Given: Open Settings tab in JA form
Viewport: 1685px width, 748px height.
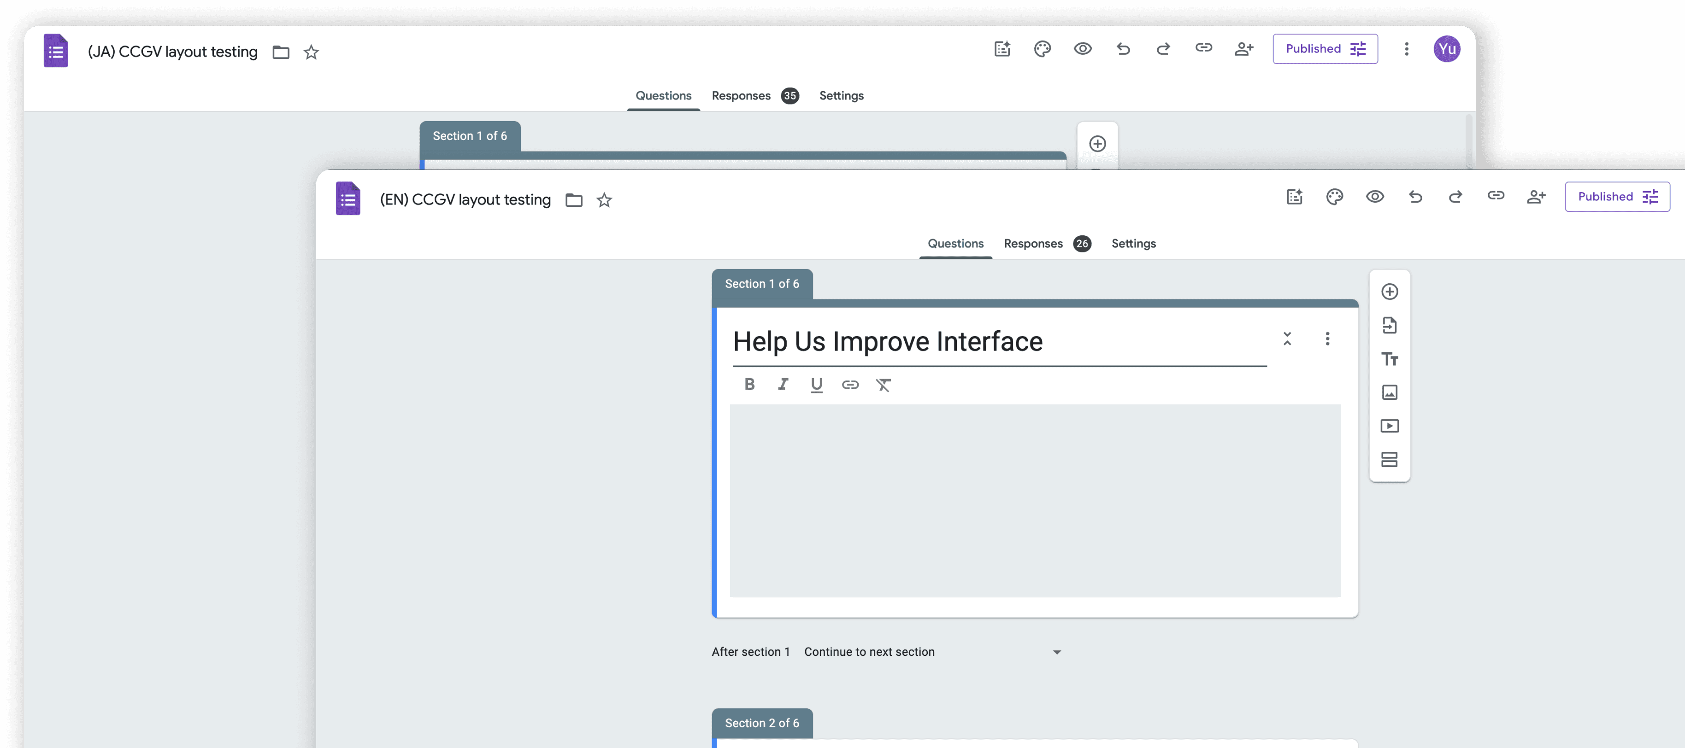Looking at the screenshot, I should 841,96.
